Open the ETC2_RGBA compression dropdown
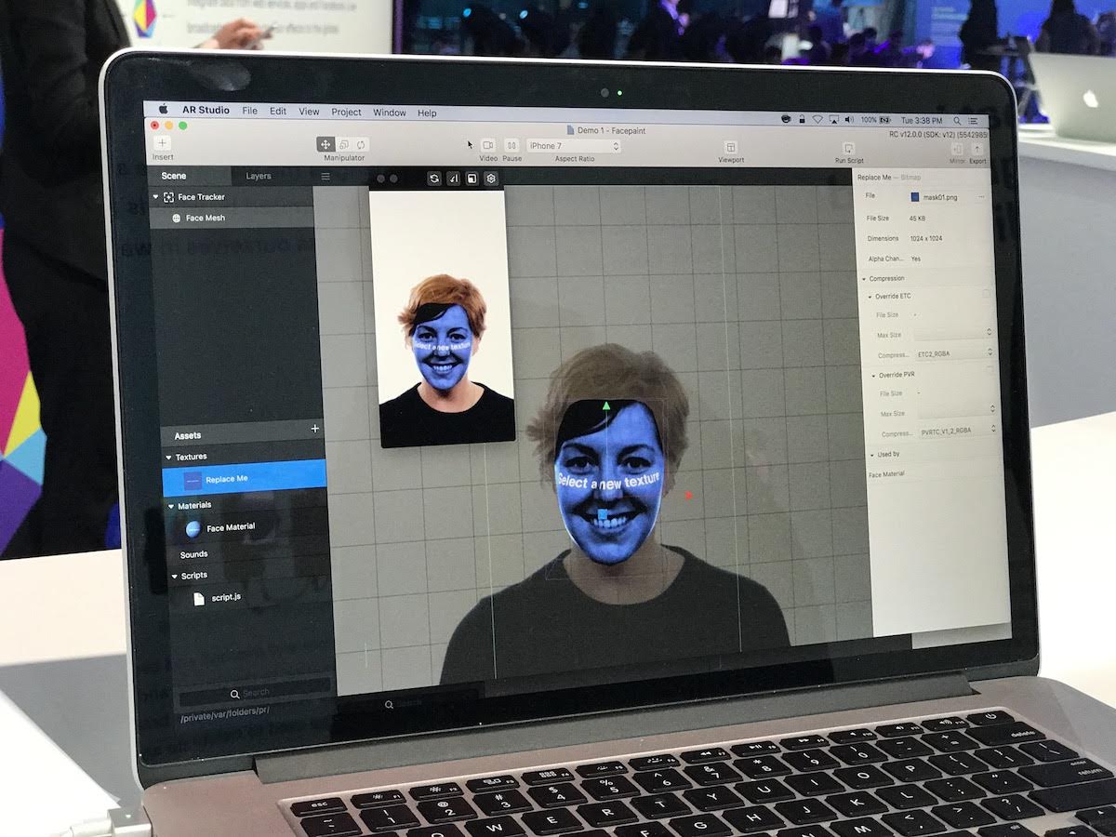Image resolution: width=1116 pixels, height=837 pixels. tap(955, 353)
